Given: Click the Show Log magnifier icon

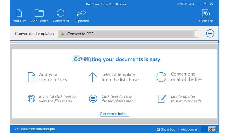Looking at the screenshot, I should click(x=158, y=129).
